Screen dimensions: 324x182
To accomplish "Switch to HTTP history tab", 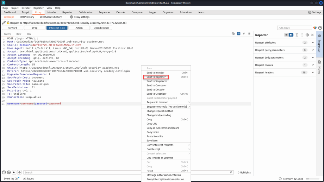I will pyautogui.click(x=27, y=17).
